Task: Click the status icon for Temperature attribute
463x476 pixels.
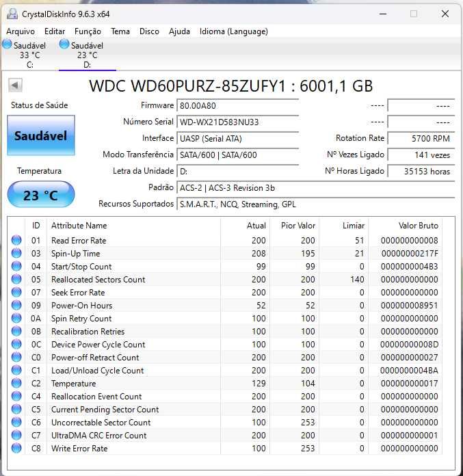Action: click(x=16, y=384)
